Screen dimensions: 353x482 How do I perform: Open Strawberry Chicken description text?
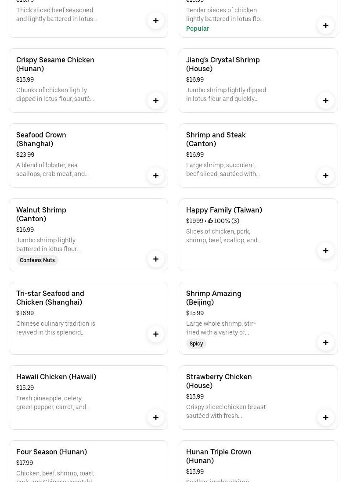click(x=226, y=411)
